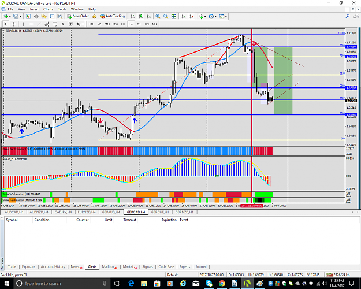The width and height of the screenshot is (361, 289).
Task: Expand the Arrows tool dropdown
Action: (x=83, y=24)
